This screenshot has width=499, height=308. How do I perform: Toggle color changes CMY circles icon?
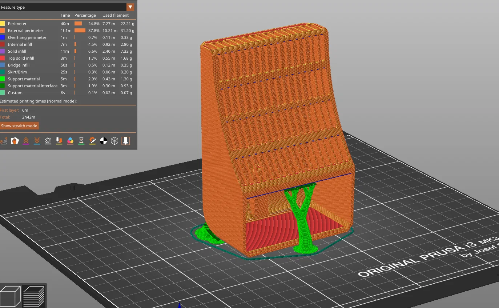[70, 141]
